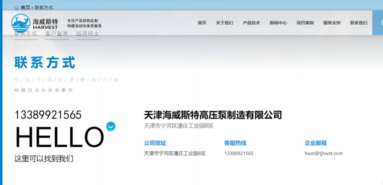Click the 联系方式 breadcrumb text
The height and width of the screenshot is (185, 383).
click(x=44, y=7)
